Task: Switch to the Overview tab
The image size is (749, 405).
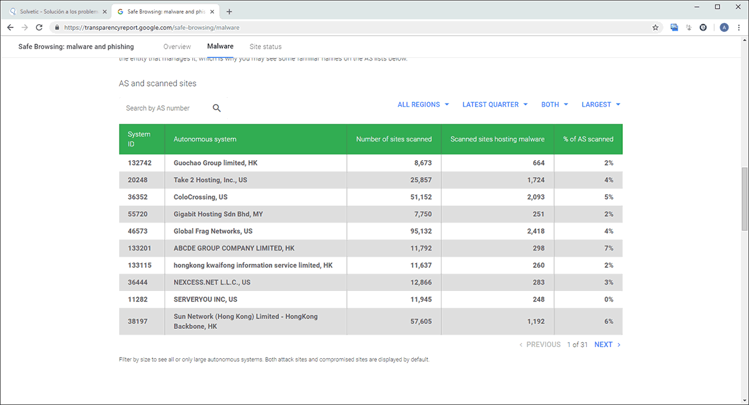Action: tap(177, 47)
